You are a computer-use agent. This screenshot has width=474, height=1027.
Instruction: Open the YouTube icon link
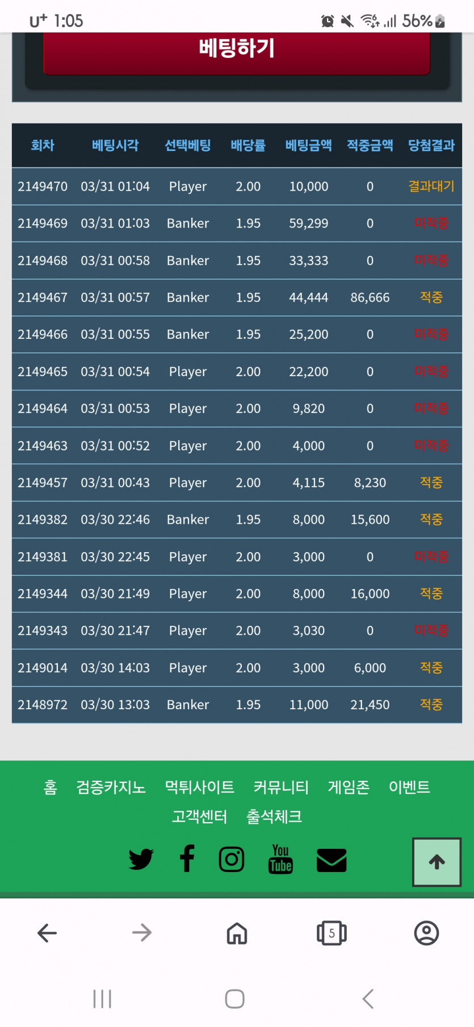point(280,859)
